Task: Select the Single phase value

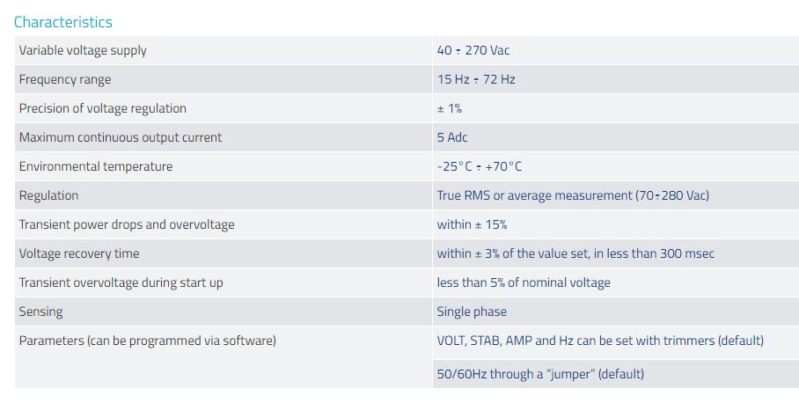Action: pos(472,312)
